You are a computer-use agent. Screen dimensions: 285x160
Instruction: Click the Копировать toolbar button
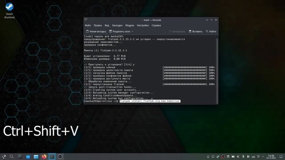click(177, 32)
